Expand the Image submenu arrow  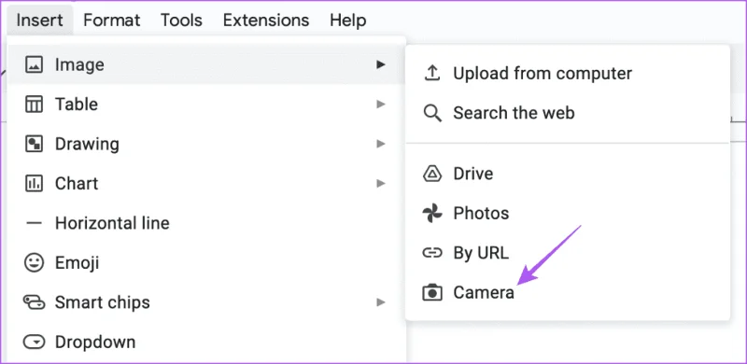380,64
